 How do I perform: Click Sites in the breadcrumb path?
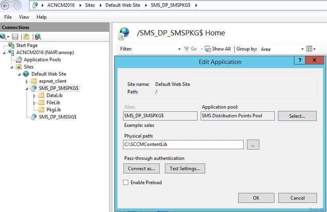pos(90,5)
